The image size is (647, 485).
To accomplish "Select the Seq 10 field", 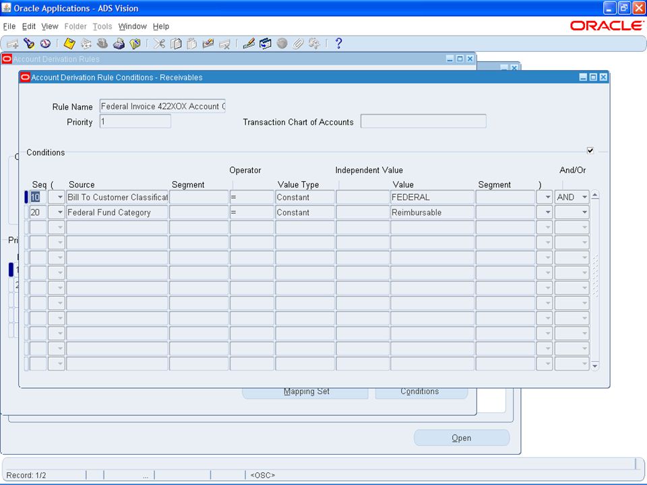I will (x=38, y=197).
